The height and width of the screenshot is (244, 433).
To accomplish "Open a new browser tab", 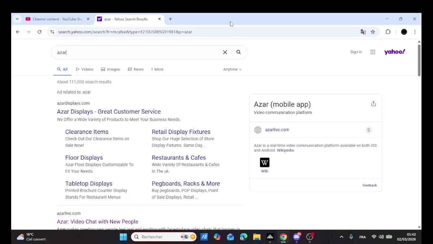I will pos(170,19).
